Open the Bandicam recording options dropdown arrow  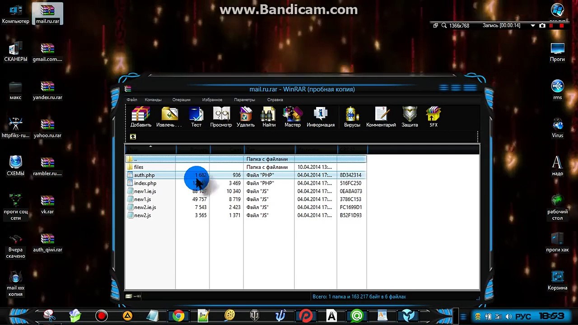point(533,26)
